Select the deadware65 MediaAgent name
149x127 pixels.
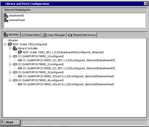[x=17, y=15]
